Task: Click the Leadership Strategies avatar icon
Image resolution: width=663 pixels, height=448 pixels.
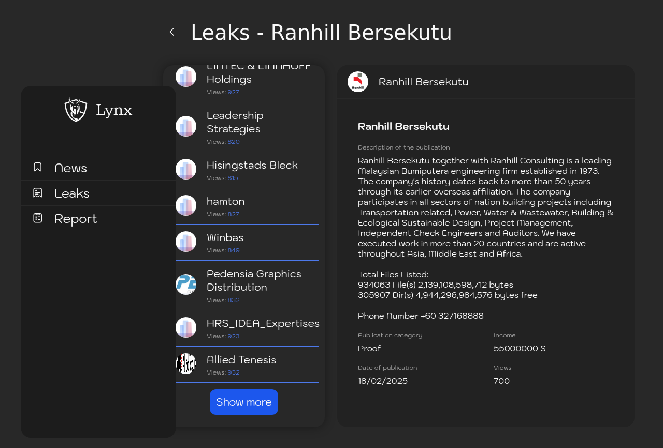Action: pyautogui.click(x=186, y=126)
